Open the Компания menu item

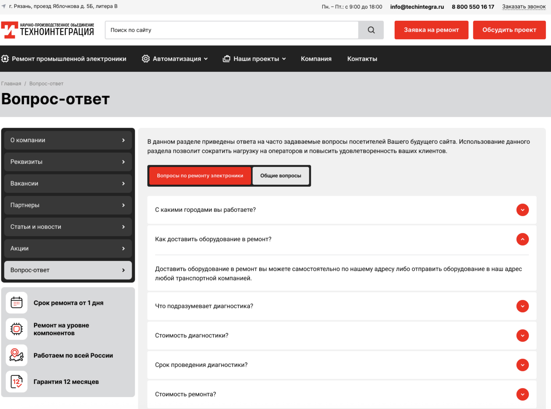tap(316, 59)
